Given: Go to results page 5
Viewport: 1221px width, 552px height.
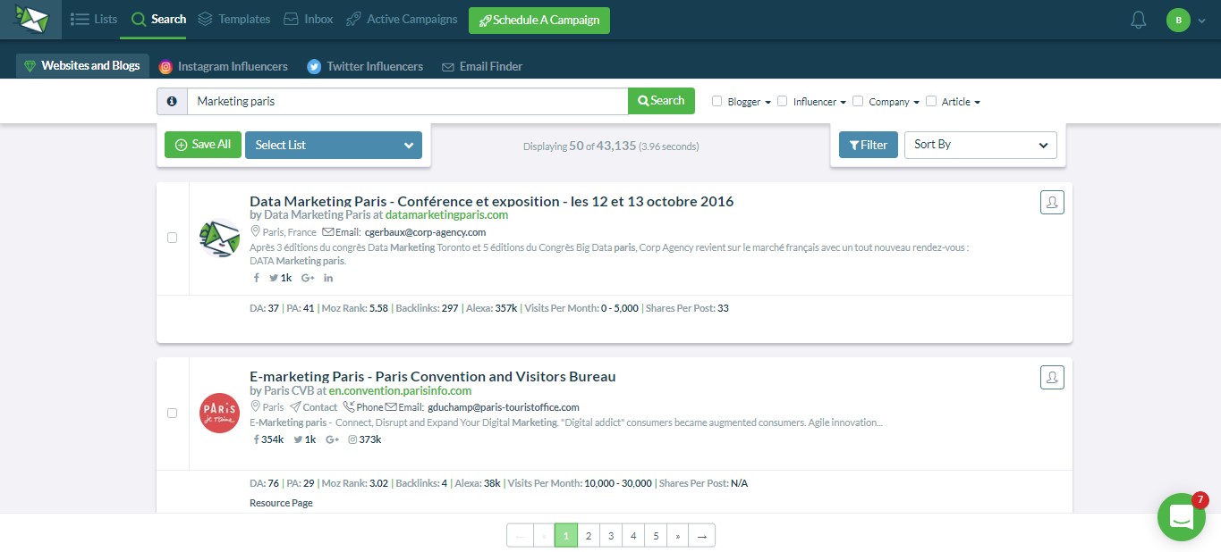Looking at the screenshot, I should (656, 535).
